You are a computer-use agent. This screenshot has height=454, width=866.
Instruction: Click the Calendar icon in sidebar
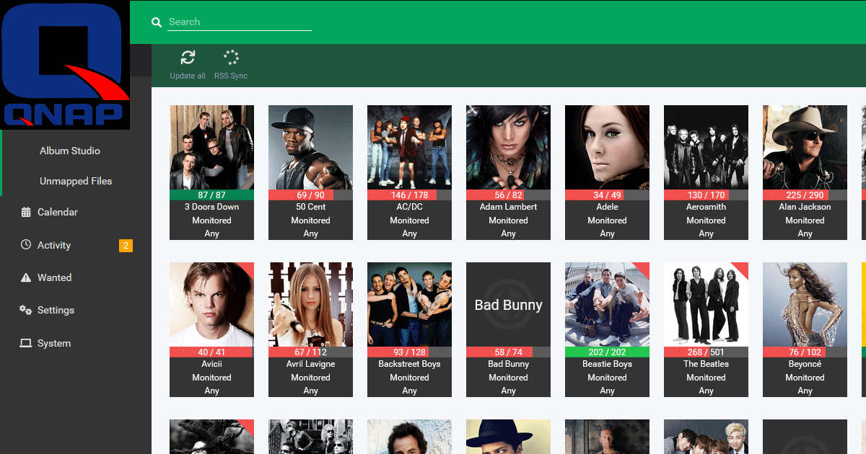tap(26, 213)
